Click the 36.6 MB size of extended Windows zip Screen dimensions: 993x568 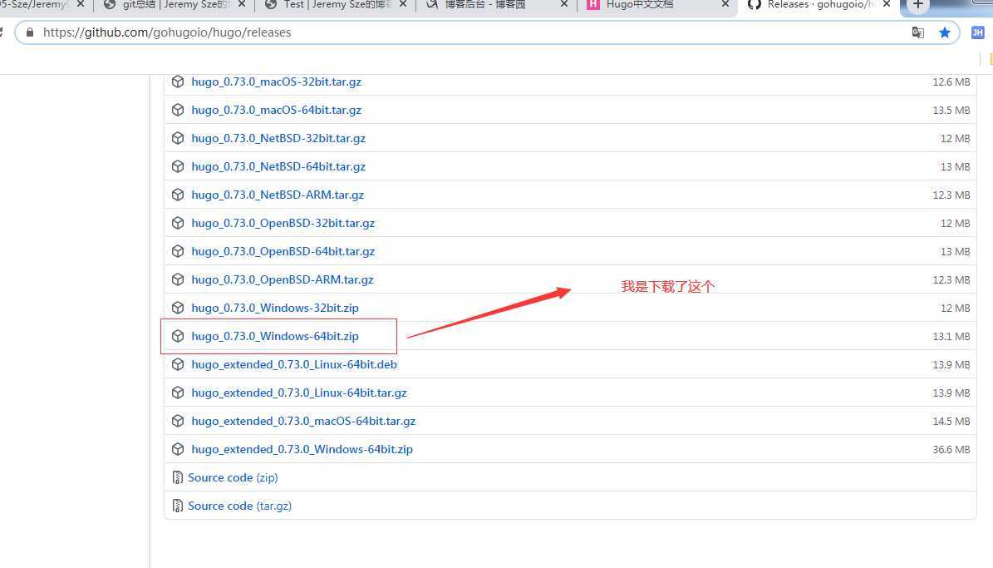tap(951, 449)
